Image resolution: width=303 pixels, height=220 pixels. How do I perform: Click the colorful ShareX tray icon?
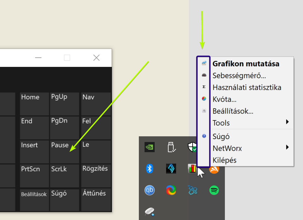171,190
